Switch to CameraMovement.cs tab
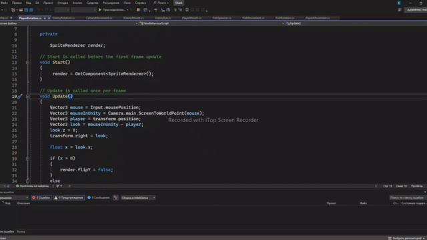This screenshot has height=240, width=427. pyautogui.click(x=99, y=18)
